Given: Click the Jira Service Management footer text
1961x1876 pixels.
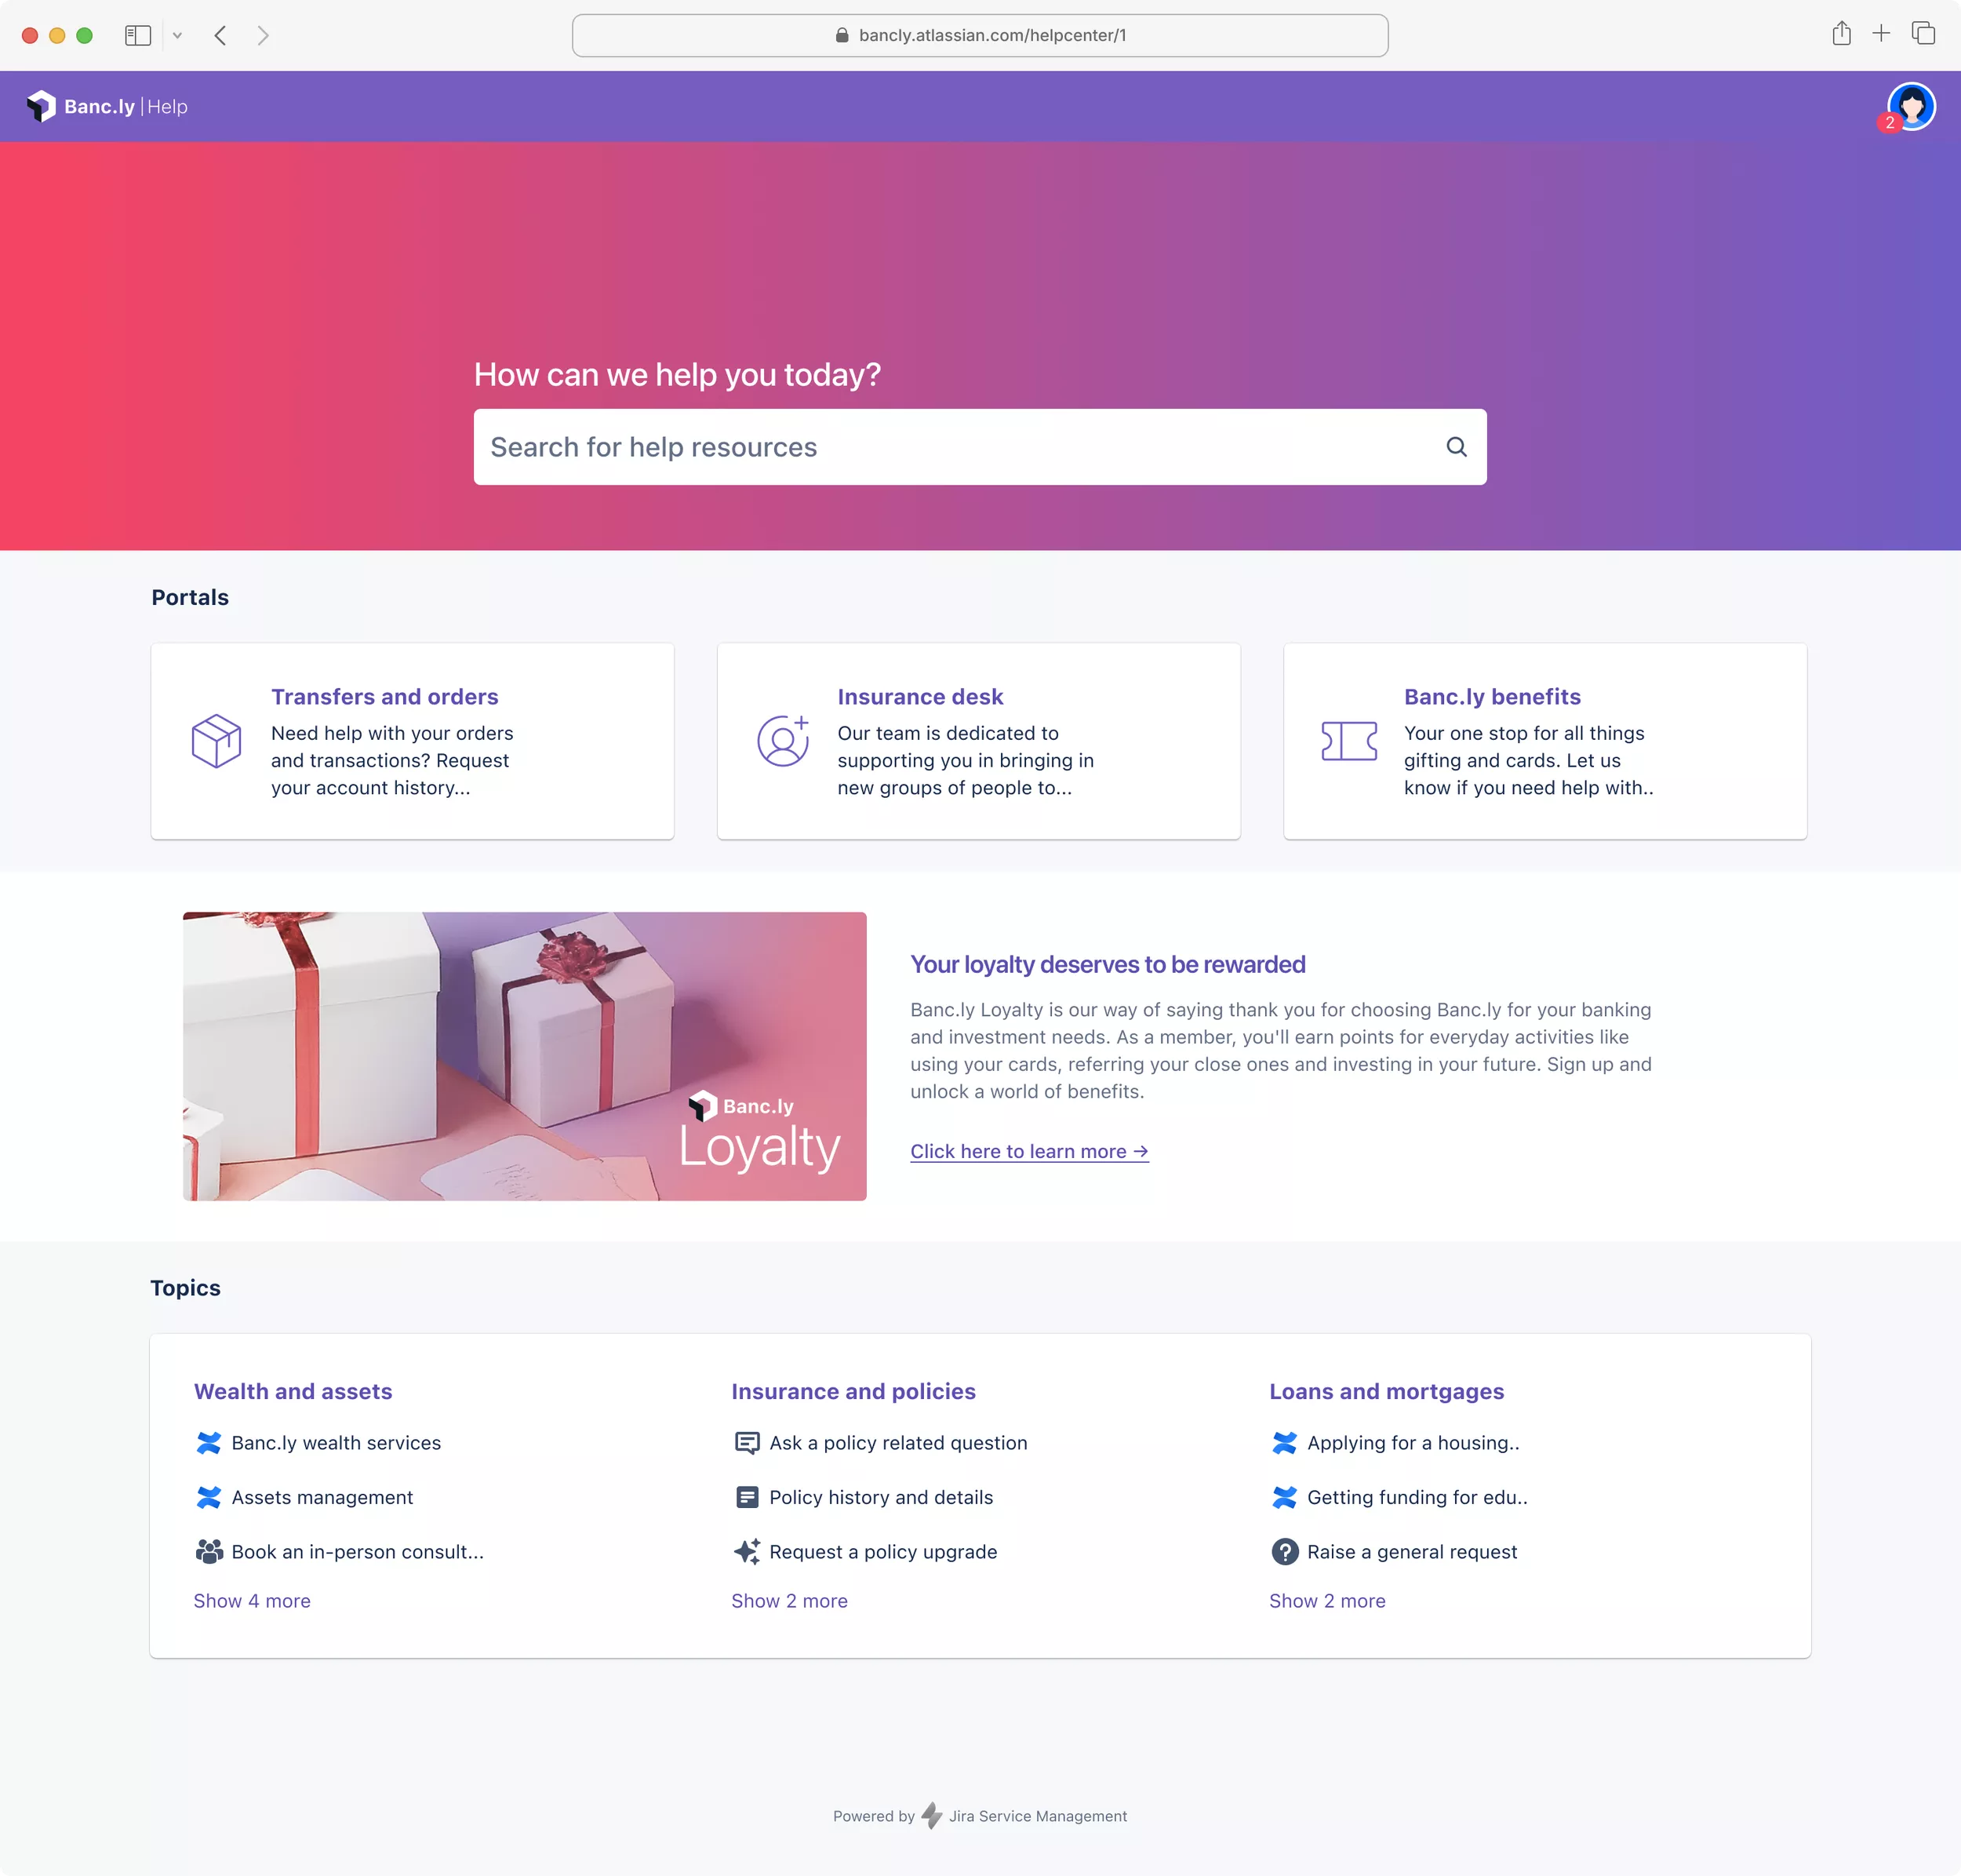Looking at the screenshot, I should pos(1038,1816).
